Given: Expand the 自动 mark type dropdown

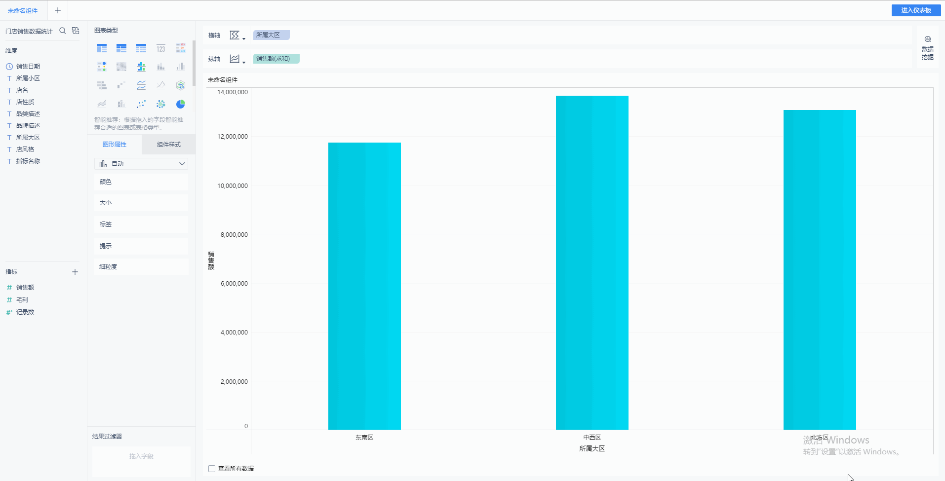Looking at the screenshot, I should pyautogui.click(x=141, y=164).
